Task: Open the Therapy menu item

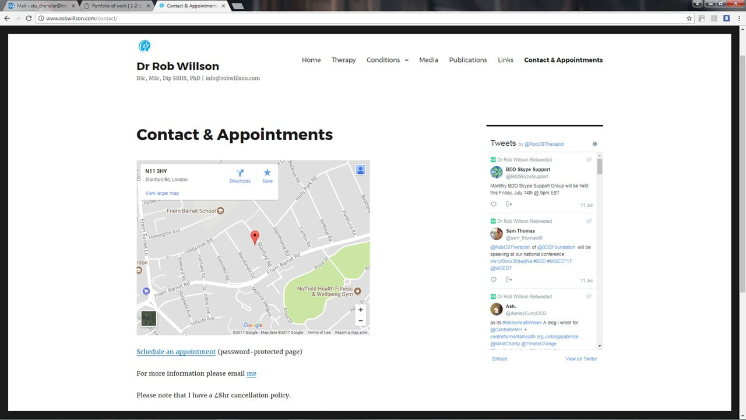Action: pyautogui.click(x=343, y=60)
